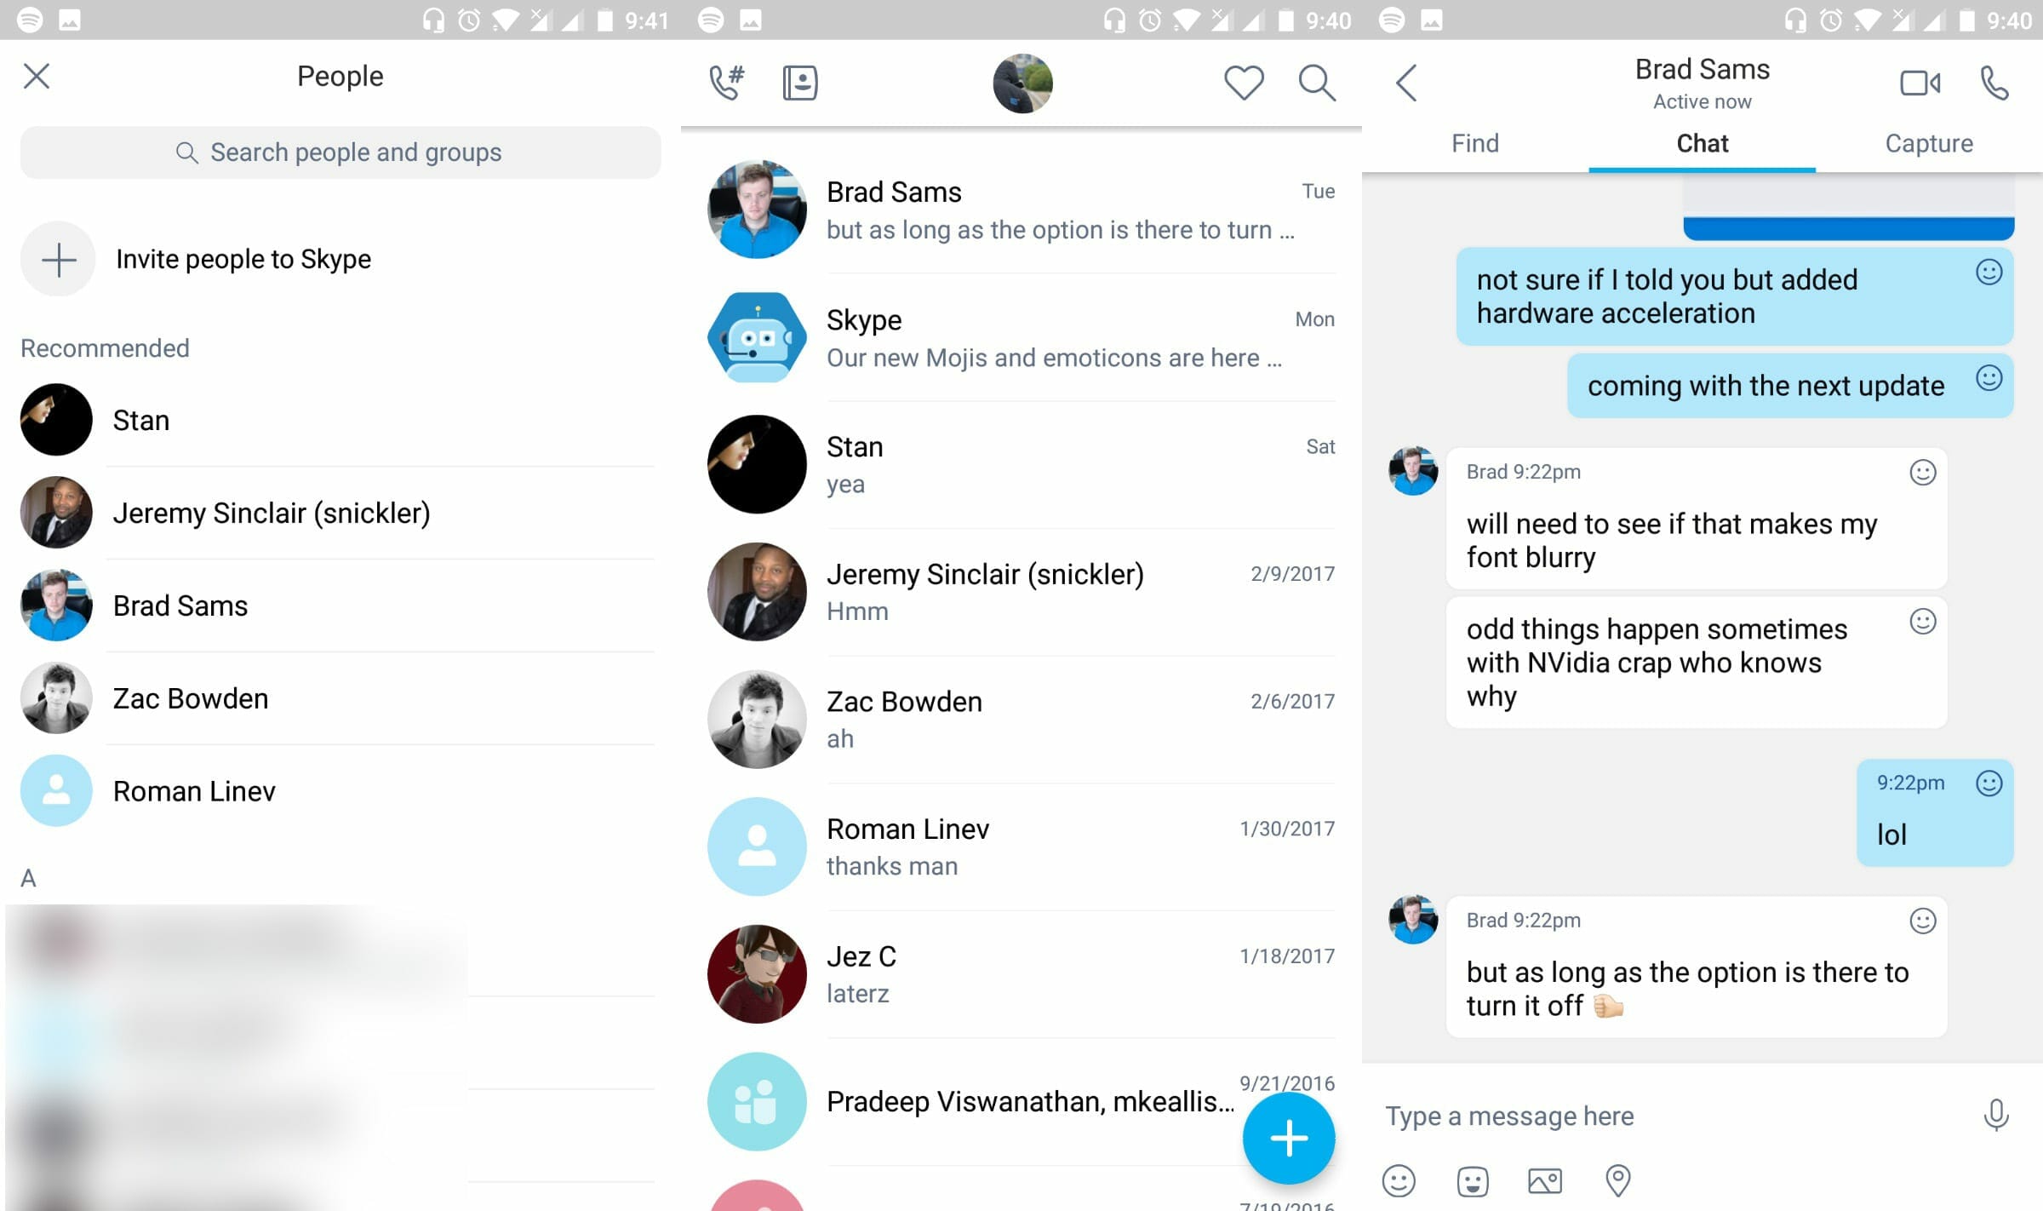Select Brad Sams from People list
This screenshot has height=1211, width=2043.
(x=180, y=605)
